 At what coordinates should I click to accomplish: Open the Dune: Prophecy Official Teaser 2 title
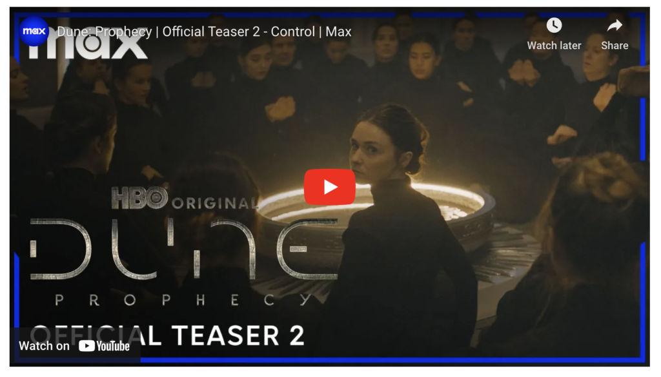(204, 32)
